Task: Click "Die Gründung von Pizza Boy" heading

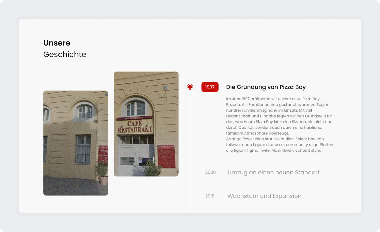Action: [266, 87]
